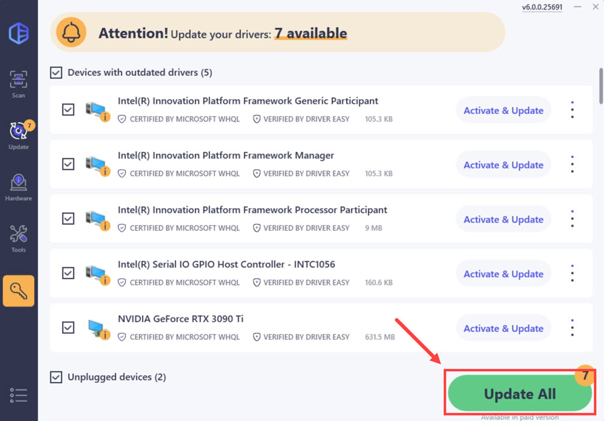
Task: Uncheck the NVIDIA GeForce RTX 3090 Ti driver
Action: click(x=68, y=327)
